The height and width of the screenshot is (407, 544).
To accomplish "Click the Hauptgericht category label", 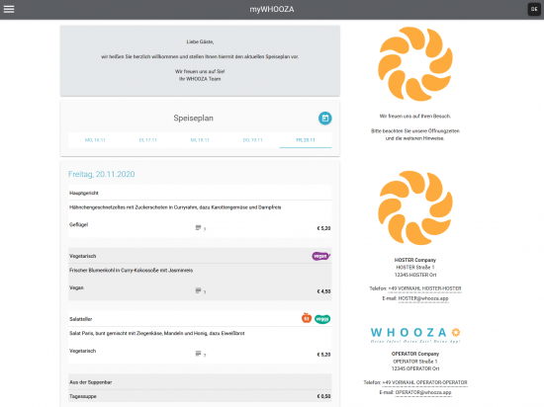I will (x=84, y=193).
